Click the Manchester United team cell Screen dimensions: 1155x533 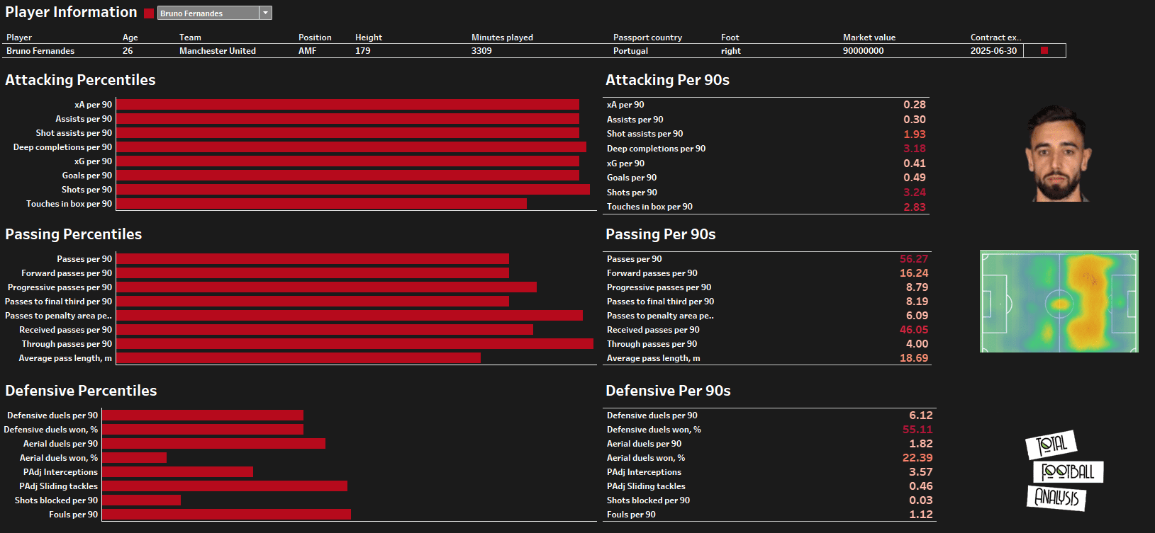point(218,51)
